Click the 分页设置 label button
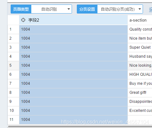This screenshot has width=152, height=128. 87,9
